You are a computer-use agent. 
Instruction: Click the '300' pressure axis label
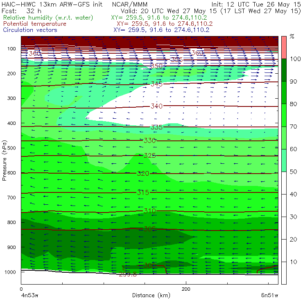11,98
